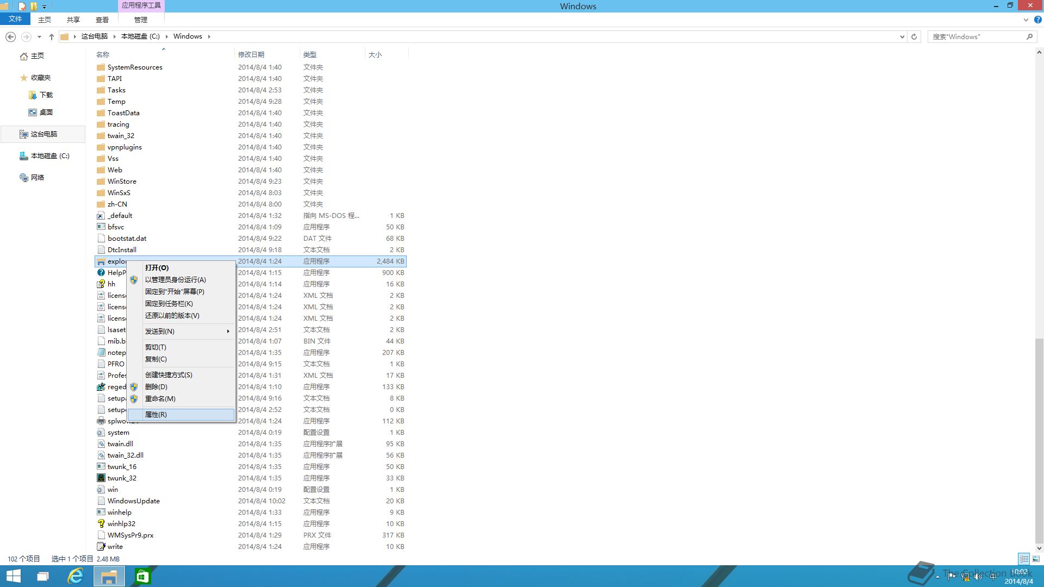
Task: Click the scrollbar up arrow
Action: point(1039,53)
